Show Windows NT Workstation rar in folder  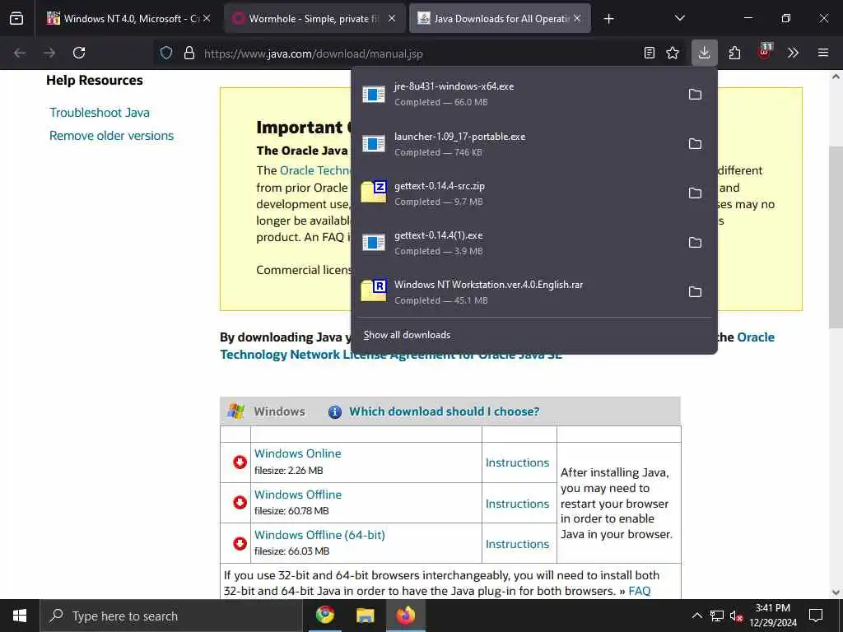pyautogui.click(x=695, y=292)
